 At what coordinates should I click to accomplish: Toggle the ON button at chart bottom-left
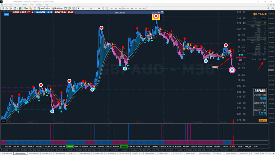(3, 121)
